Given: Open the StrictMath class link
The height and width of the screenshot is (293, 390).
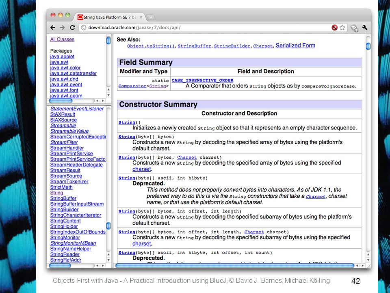Looking at the screenshot, I should pyautogui.click(x=61, y=187).
